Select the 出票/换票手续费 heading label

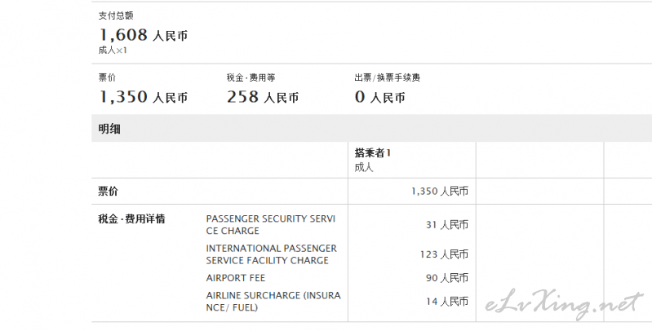pyautogui.click(x=387, y=77)
